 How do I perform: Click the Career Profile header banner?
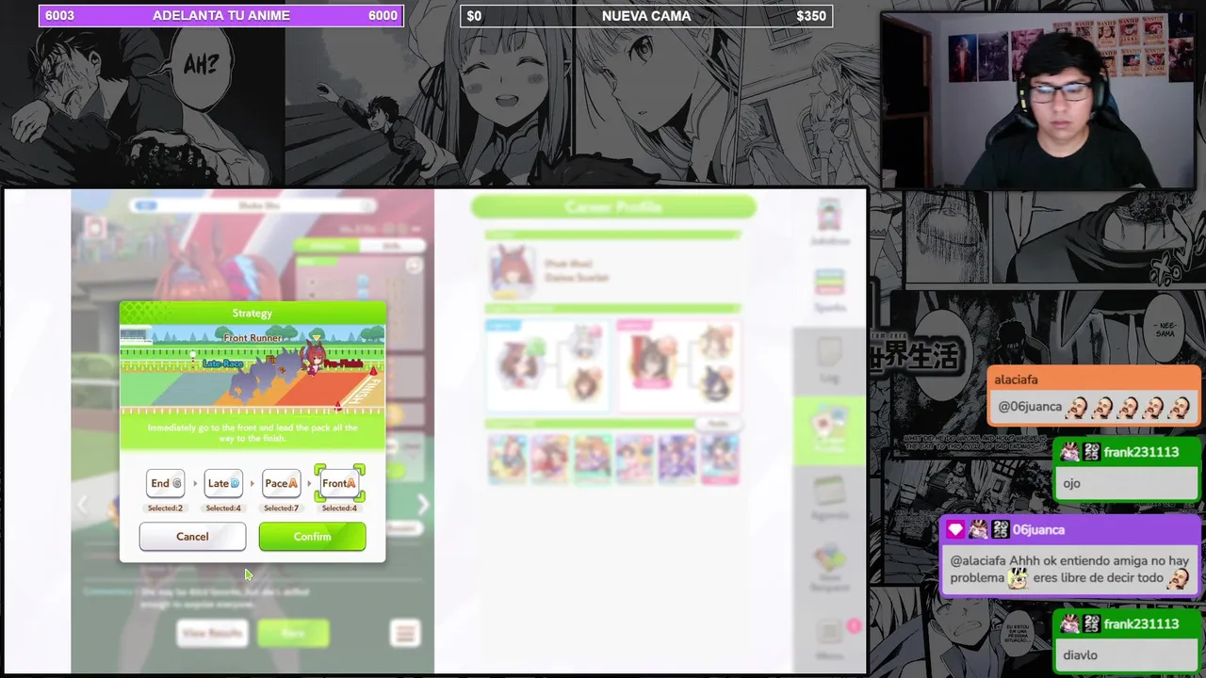click(613, 206)
